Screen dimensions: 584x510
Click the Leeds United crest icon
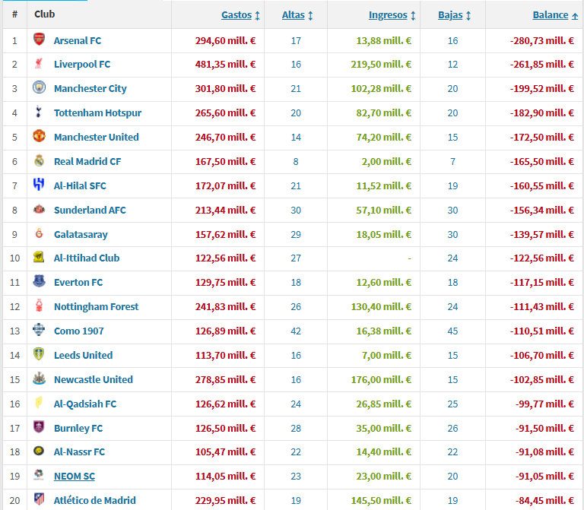click(39, 354)
